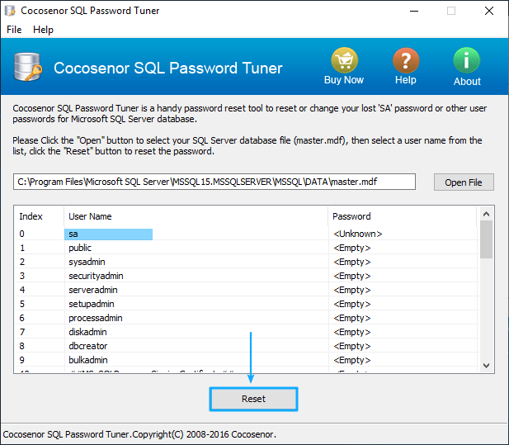Select the bulkadmin user row
Viewport: 509px width, 445px height.
pyautogui.click(x=246, y=360)
